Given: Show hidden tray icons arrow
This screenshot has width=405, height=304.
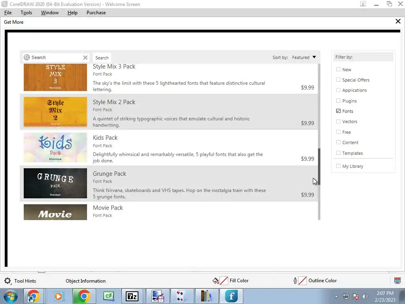Looking at the screenshot, I should [336, 296].
